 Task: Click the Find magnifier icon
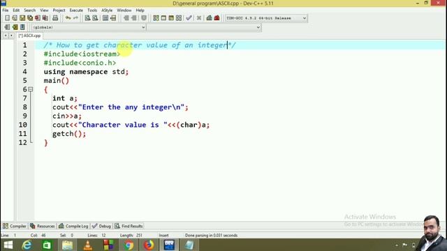[x=87, y=18]
